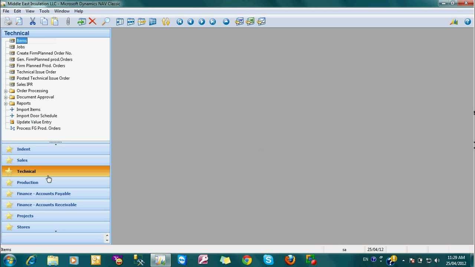This screenshot has width=475, height=267.
Task: Click the Field Filter toolbar icon
Action: pos(120,22)
